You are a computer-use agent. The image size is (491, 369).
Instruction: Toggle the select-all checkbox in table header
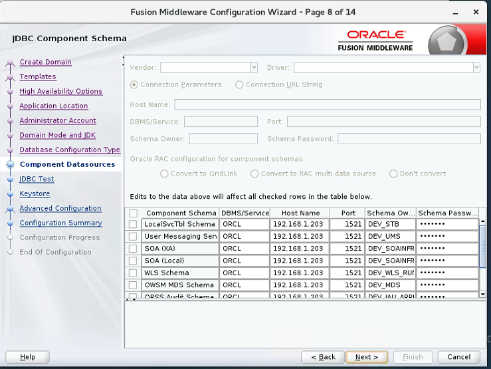[x=134, y=213]
